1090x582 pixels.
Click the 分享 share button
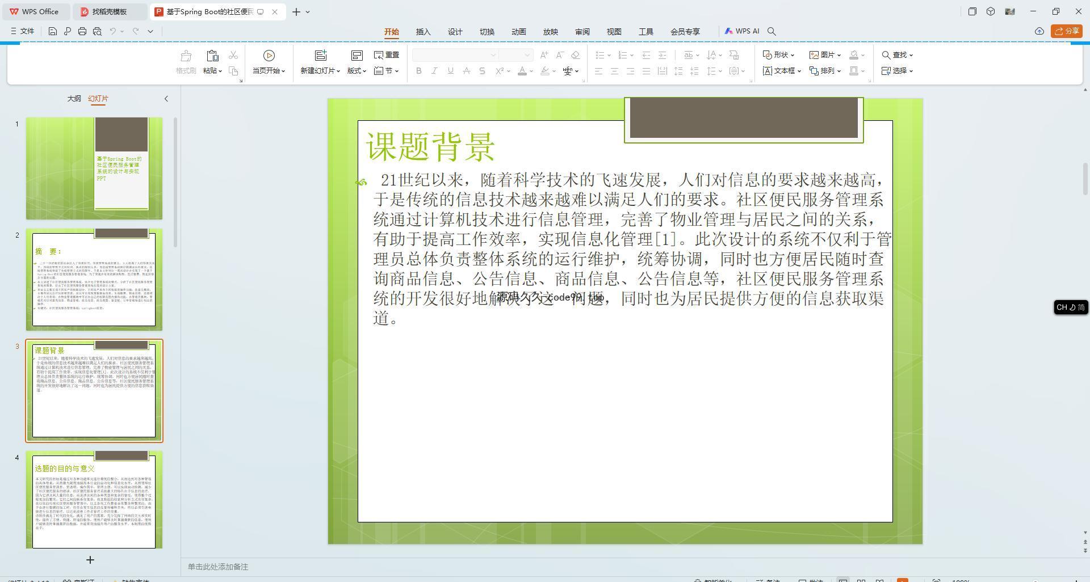1066,31
